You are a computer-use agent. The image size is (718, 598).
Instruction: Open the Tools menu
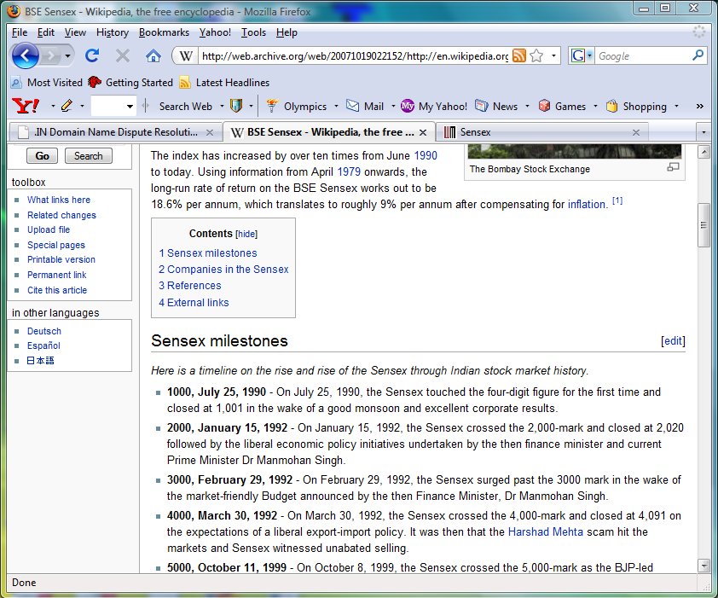click(x=253, y=32)
